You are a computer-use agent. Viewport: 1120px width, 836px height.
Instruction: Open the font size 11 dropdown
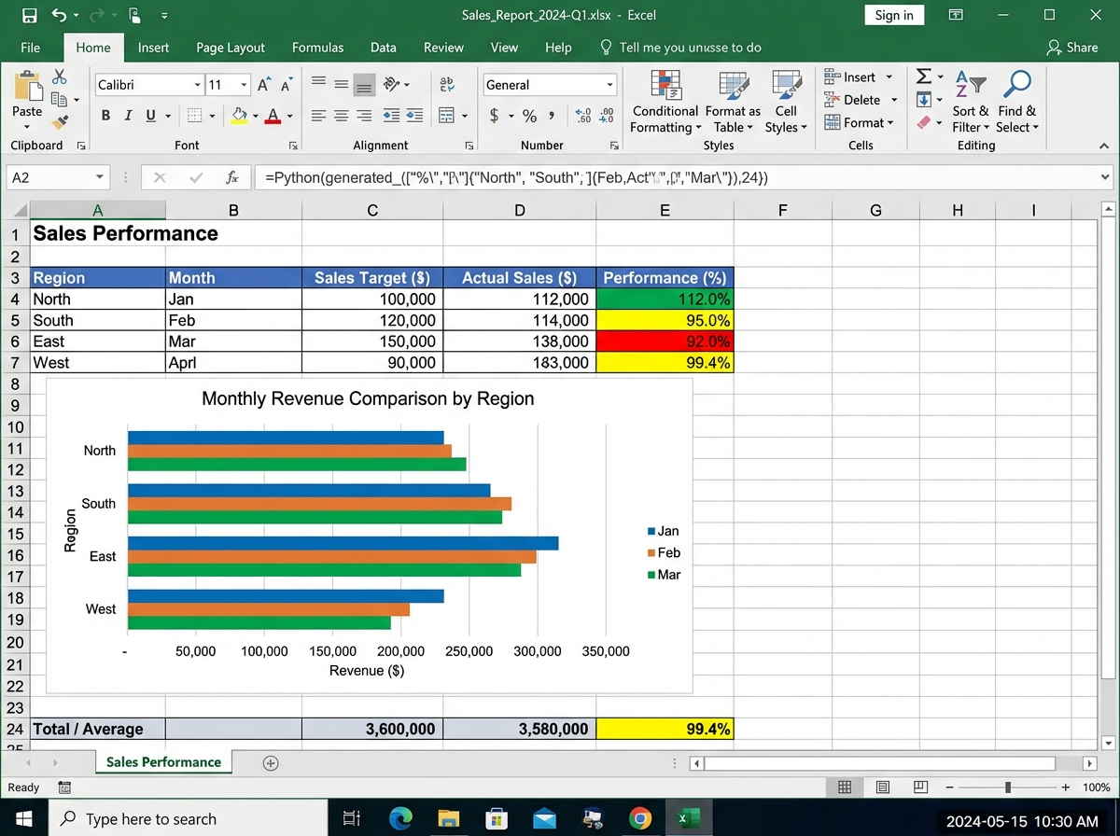(245, 85)
